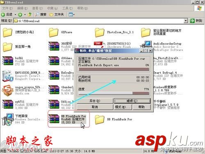Select the f16demo WinRAR archive icon
The height and width of the screenshot is (154, 205).
point(54,61)
